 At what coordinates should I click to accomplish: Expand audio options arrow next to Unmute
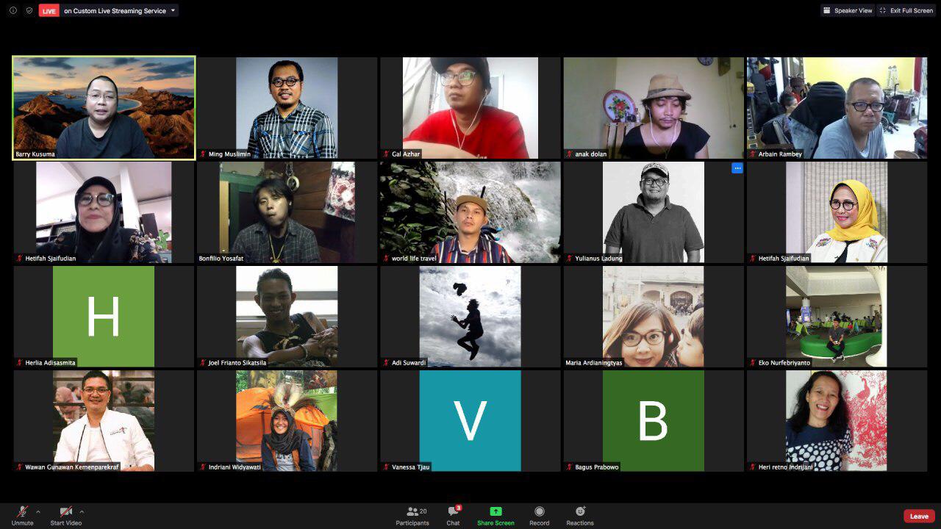tap(38, 511)
